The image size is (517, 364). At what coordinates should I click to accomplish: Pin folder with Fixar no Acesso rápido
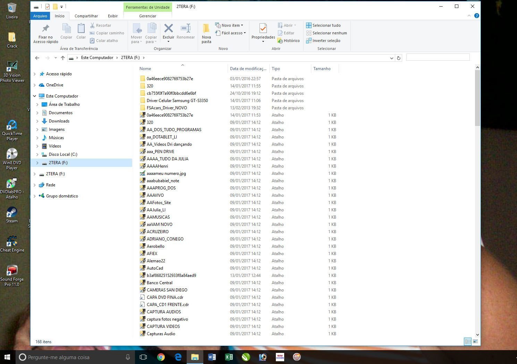[x=45, y=34]
